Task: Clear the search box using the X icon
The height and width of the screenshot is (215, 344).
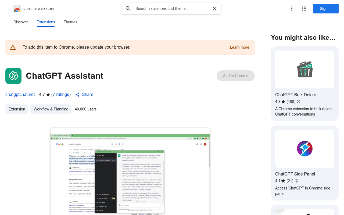Action: [x=214, y=9]
